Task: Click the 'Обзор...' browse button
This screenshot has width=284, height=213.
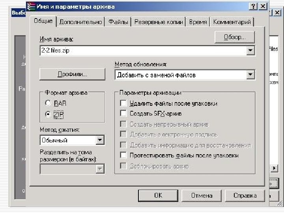Action: pos(234,37)
